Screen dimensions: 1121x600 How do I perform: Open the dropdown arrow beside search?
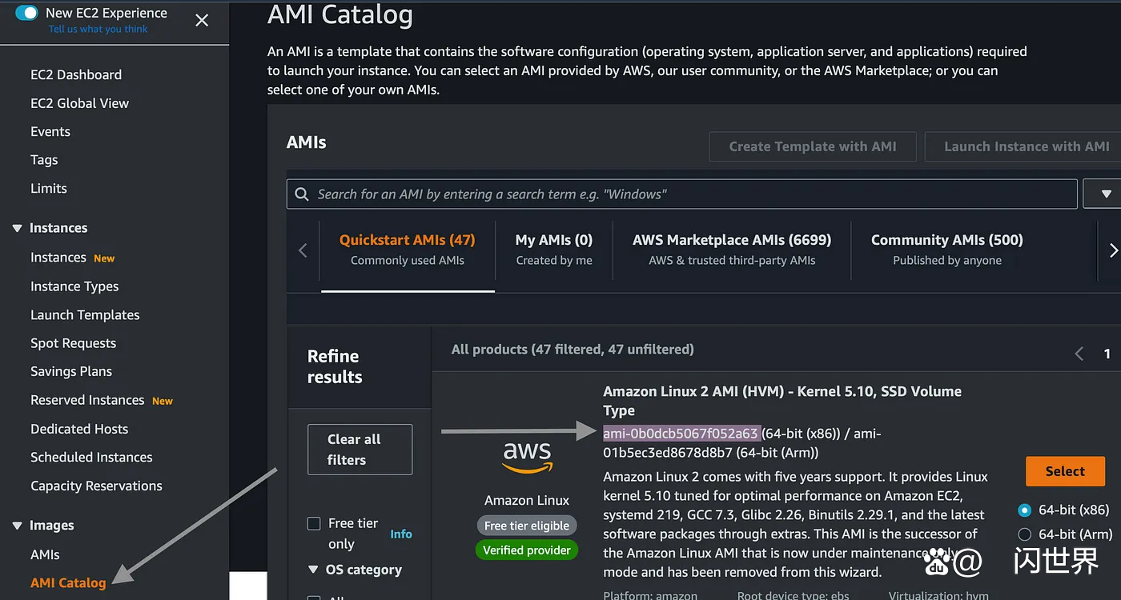coord(1104,194)
